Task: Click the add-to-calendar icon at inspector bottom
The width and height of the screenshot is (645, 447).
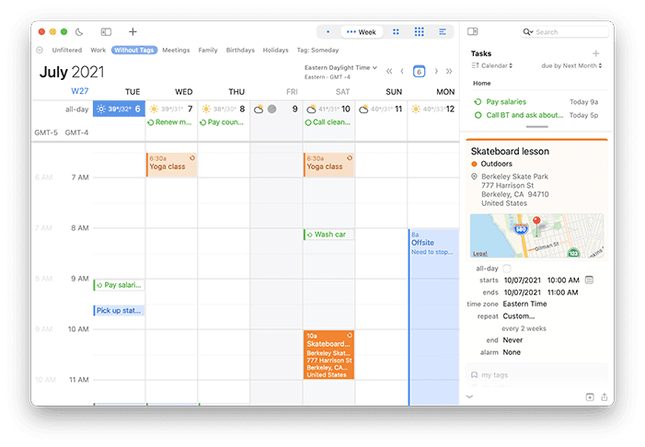Action: click(x=590, y=396)
